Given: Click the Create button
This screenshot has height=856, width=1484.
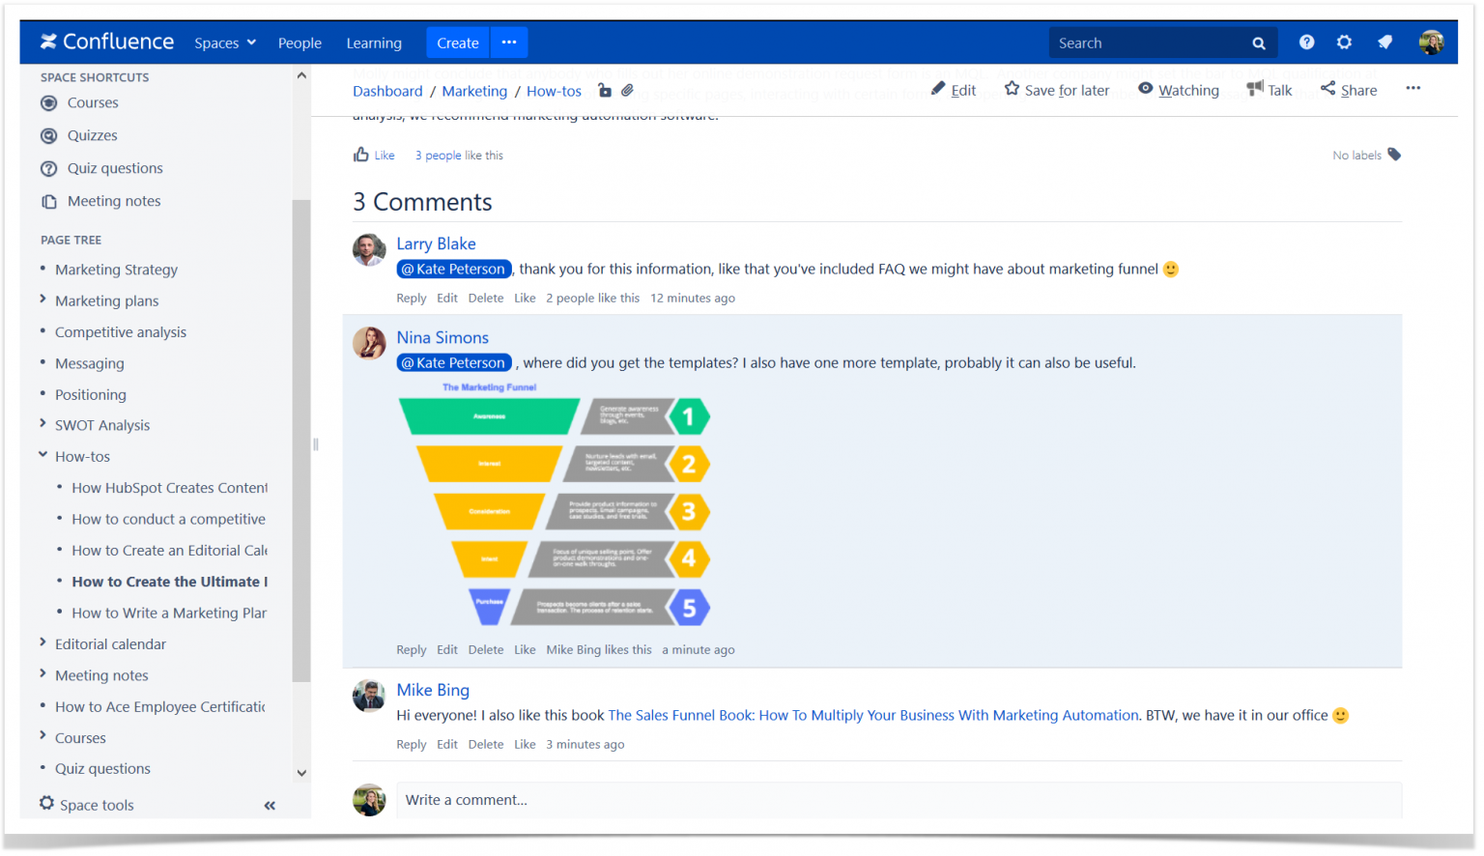Looking at the screenshot, I should click(457, 43).
